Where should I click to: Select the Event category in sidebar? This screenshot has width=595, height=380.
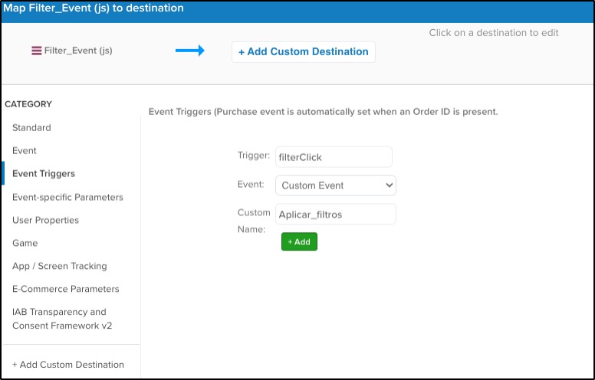coord(25,151)
